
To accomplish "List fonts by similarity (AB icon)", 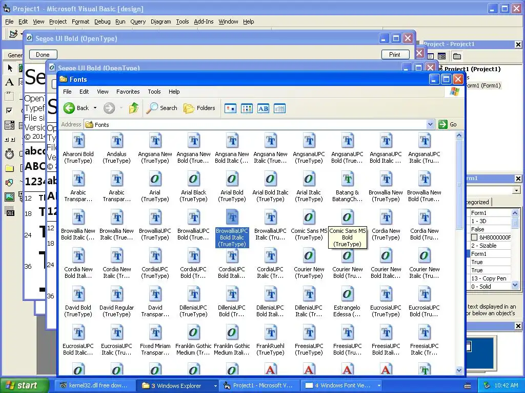I will pyautogui.click(x=263, y=108).
